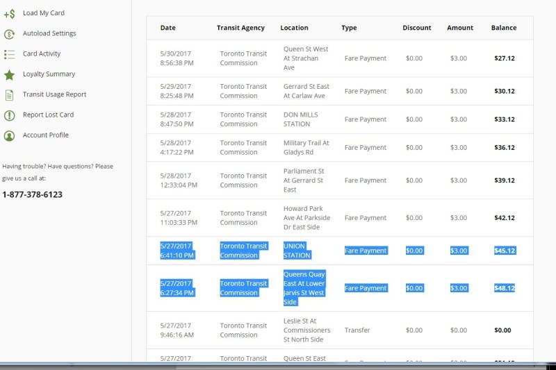The height and width of the screenshot is (370, 556).
Task: Click the Loyalty Summary star icon
Action: (9, 74)
